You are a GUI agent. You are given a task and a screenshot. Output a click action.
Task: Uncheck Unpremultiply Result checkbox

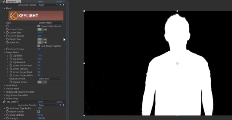tap(39, 26)
